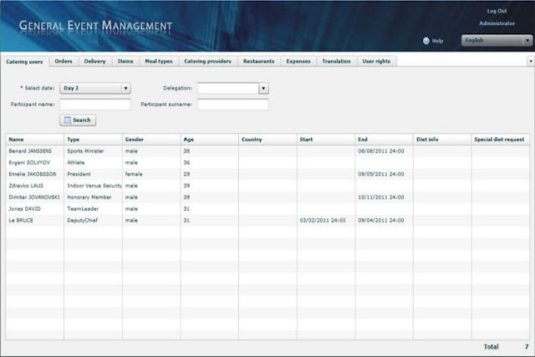Image resolution: width=535 pixels, height=357 pixels.
Task: Expand the Delegation dropdown arrow
Action: click(263, 88)
